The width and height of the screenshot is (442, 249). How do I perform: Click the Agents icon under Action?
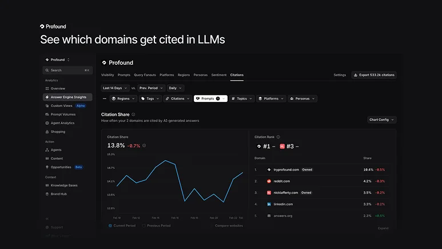[47, 150]
